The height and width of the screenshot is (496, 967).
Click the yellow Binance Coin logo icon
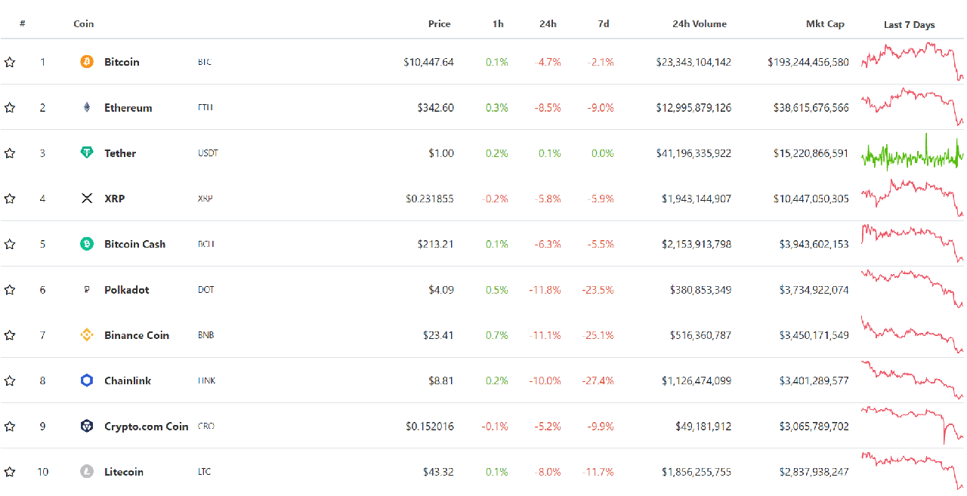[87, 334]
